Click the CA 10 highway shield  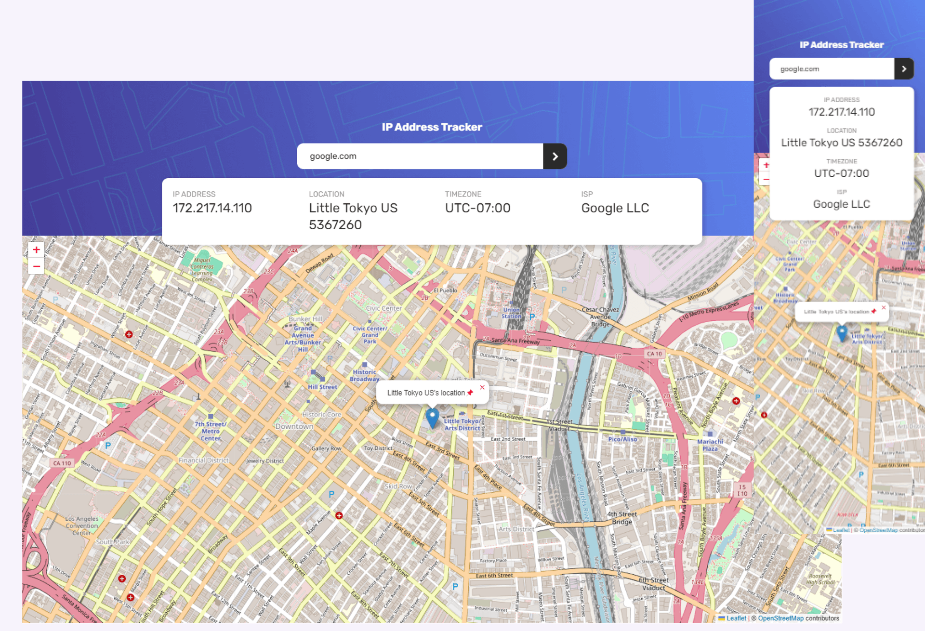(655, 354)
